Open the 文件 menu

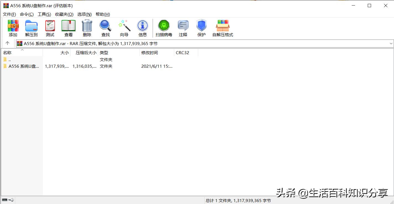pyautogui.click(x=9, y=14)
